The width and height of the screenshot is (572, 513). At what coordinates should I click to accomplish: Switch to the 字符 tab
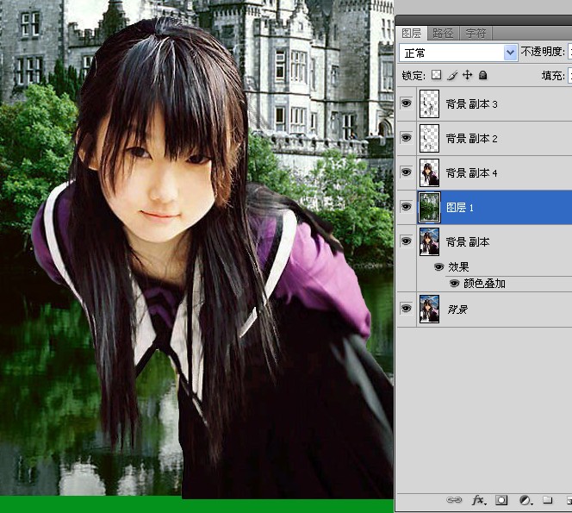click(x=476, y=34)
